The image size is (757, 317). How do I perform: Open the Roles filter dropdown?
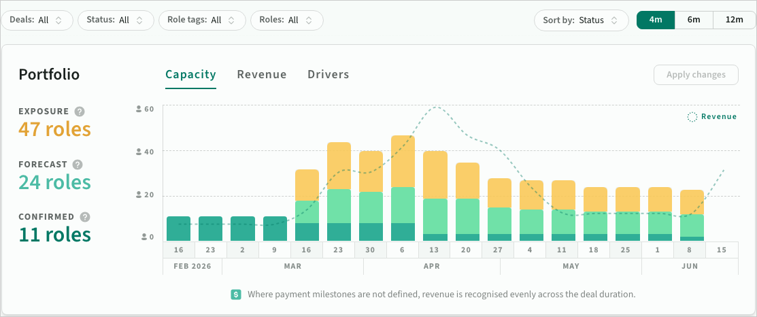pyautogui.click(x=286, y=20)
